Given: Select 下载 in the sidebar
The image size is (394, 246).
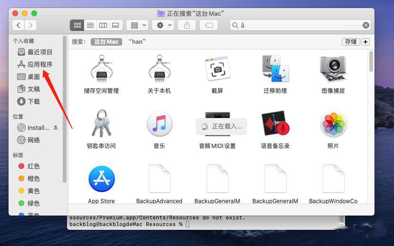Looking at the screenshot, I should pos(34,101).
